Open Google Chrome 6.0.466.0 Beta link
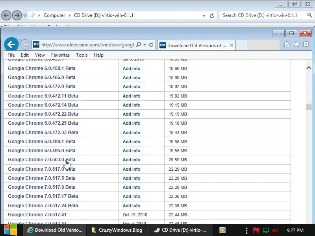315x236 pixels. click(42, 77)
